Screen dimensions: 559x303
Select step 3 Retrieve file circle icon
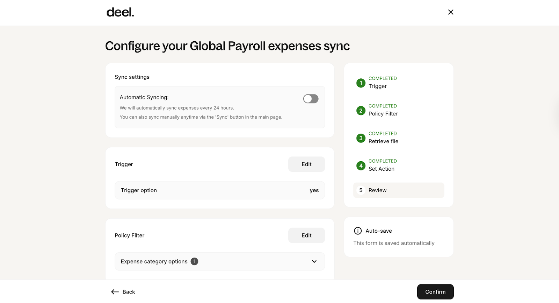click(x=361, y=138)
